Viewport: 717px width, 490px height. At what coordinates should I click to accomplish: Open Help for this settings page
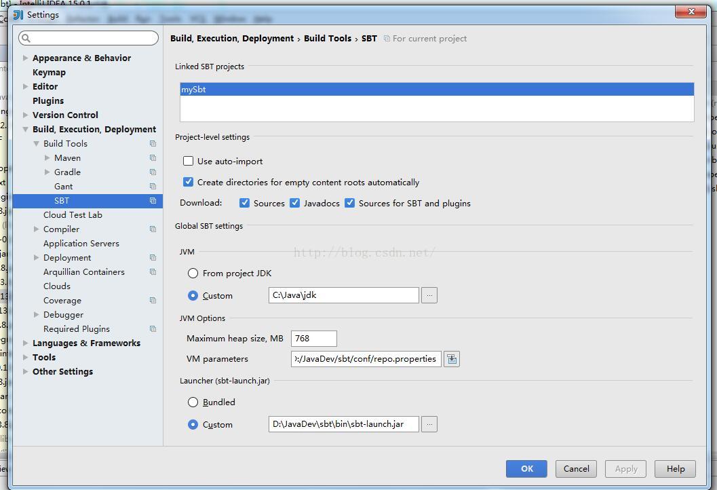(676, 468)
